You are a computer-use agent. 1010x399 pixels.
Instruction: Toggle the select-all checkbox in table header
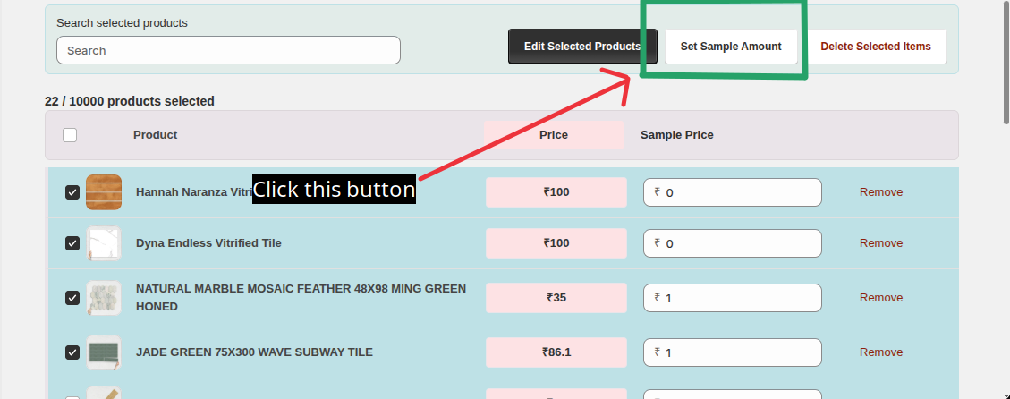[x=70, y=135]
